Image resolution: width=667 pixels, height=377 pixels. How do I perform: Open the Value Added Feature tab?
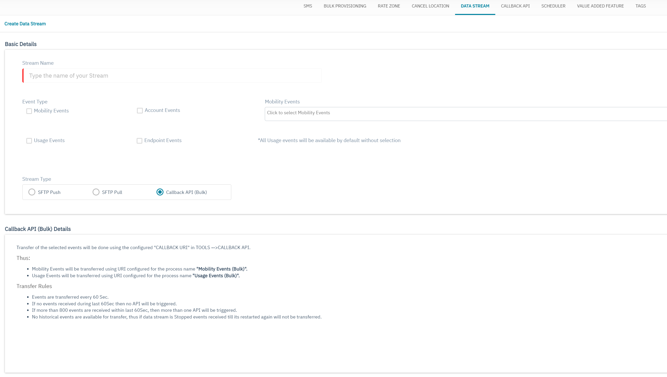pos(600,6)
